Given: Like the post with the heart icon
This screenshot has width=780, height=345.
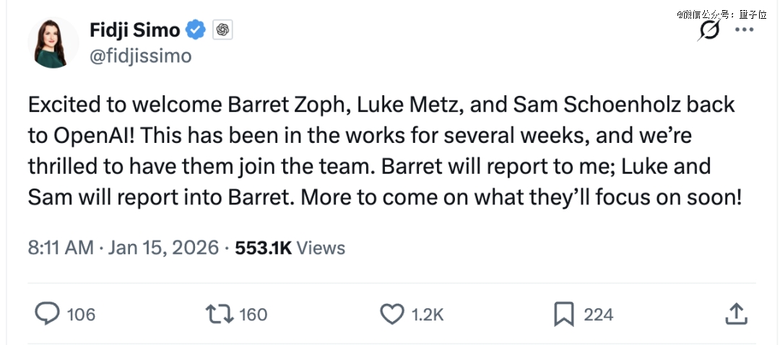Looking at the screenshot, I should click(x=391, y=313).
